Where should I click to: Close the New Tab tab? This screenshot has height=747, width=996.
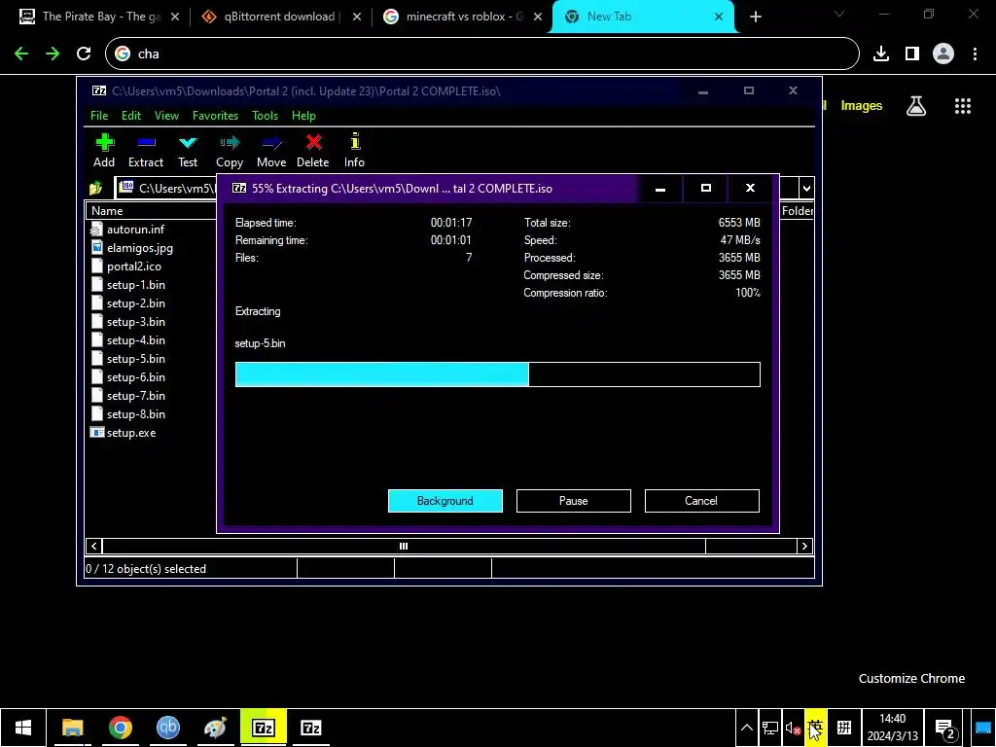pyautogui.click(x=719, y=18)
